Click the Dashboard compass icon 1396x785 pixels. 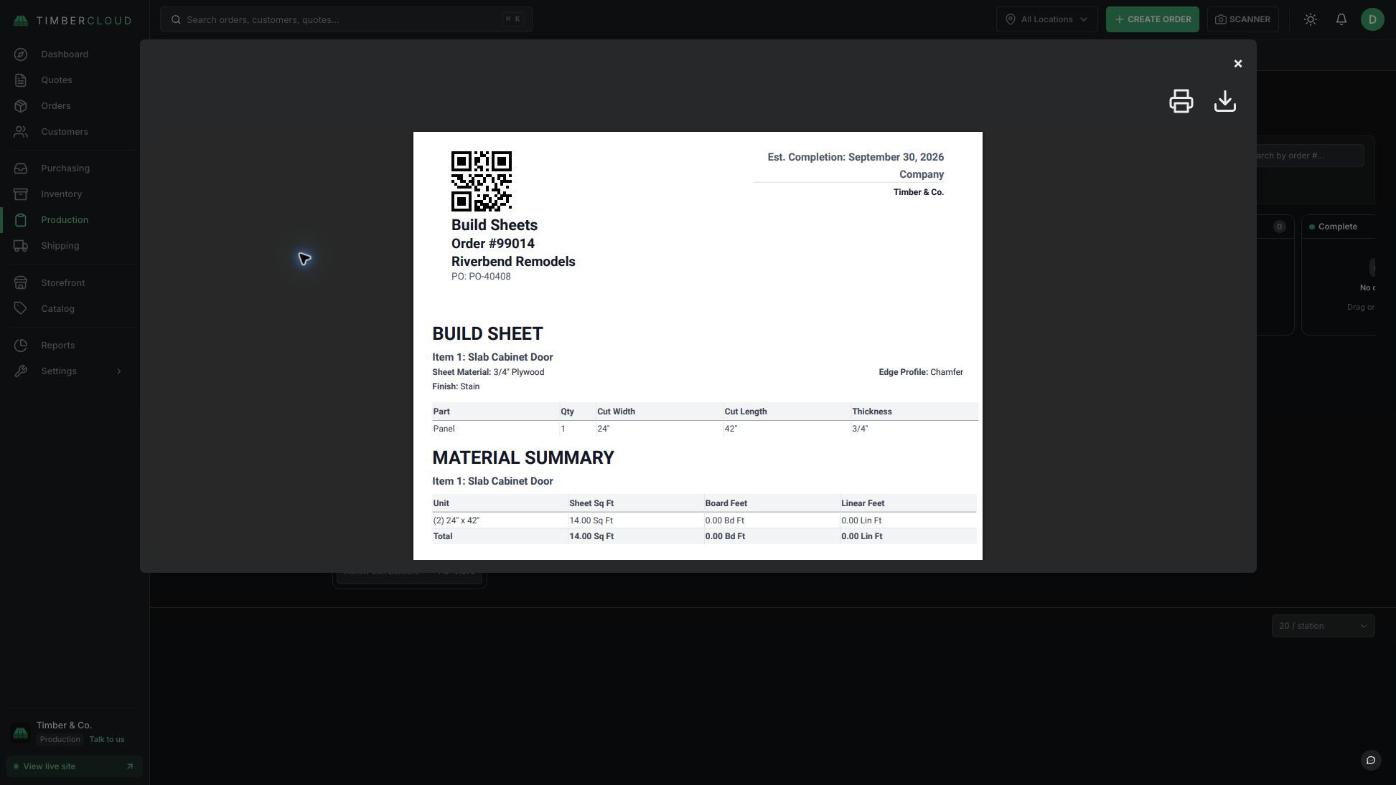(x=21, y=54)
